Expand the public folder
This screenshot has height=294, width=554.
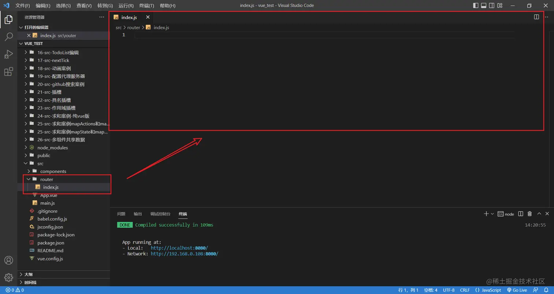click(x=63, y=156)
